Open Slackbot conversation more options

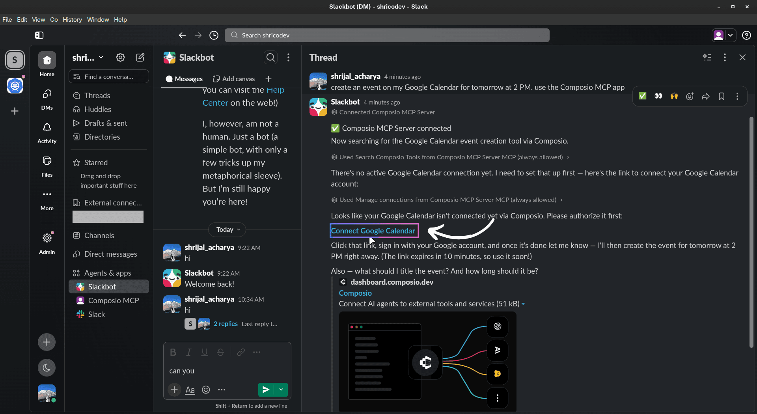(x=289, y=58)
